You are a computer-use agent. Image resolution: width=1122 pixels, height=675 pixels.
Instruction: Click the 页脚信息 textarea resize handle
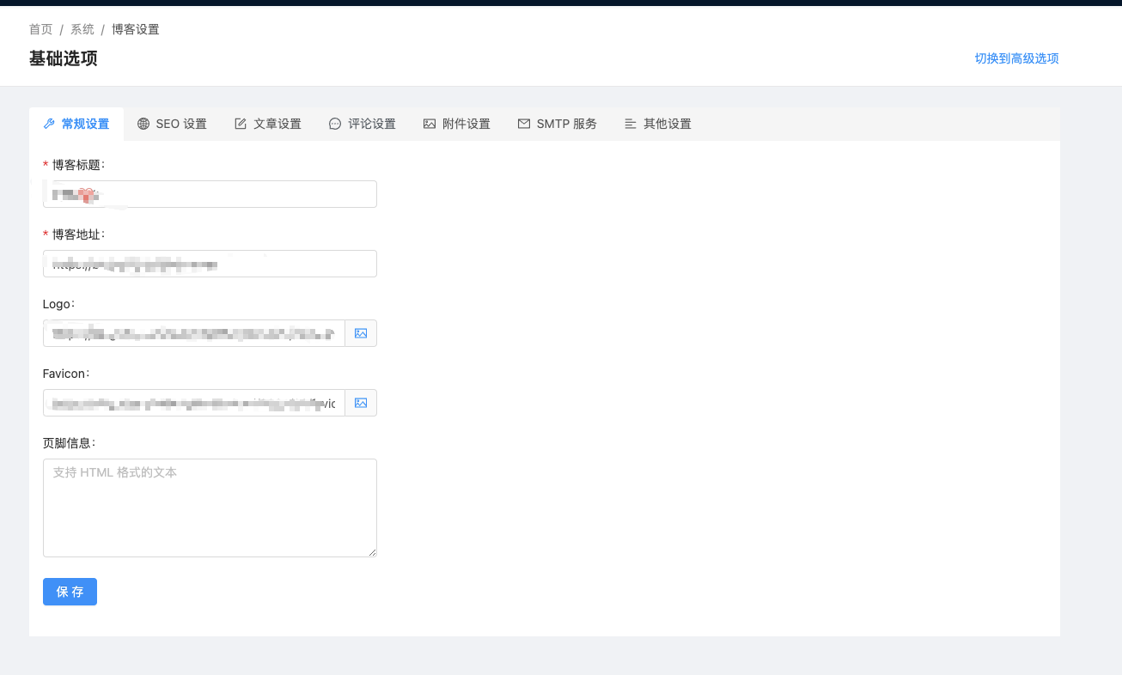pyautogui.click(x=372, y=552)
